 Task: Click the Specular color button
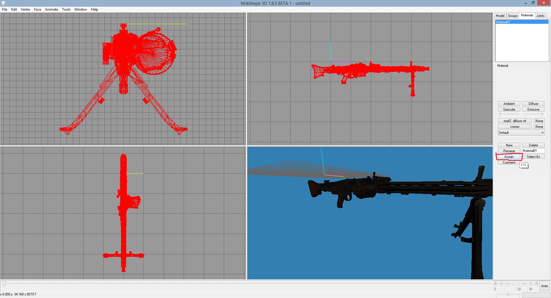pos(509,109)
